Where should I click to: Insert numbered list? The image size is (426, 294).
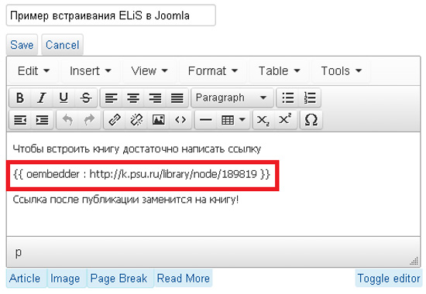point(310,97)
